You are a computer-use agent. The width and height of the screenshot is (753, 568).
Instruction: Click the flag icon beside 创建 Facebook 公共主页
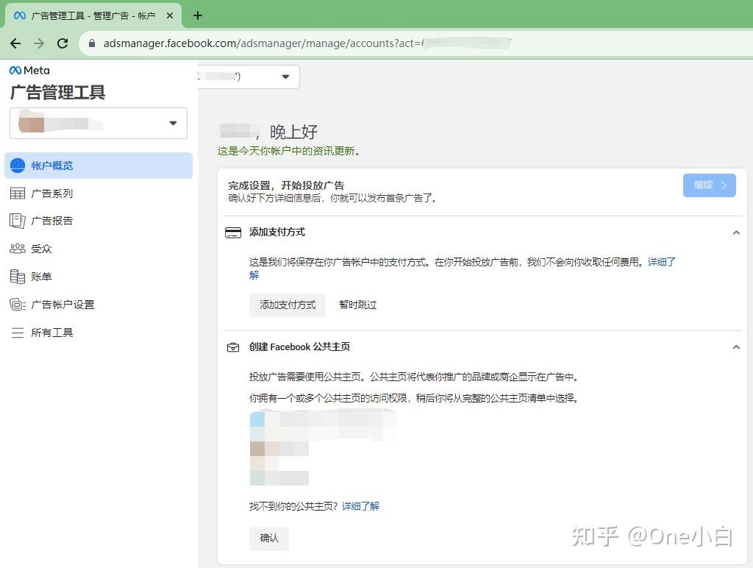[232, 347]
